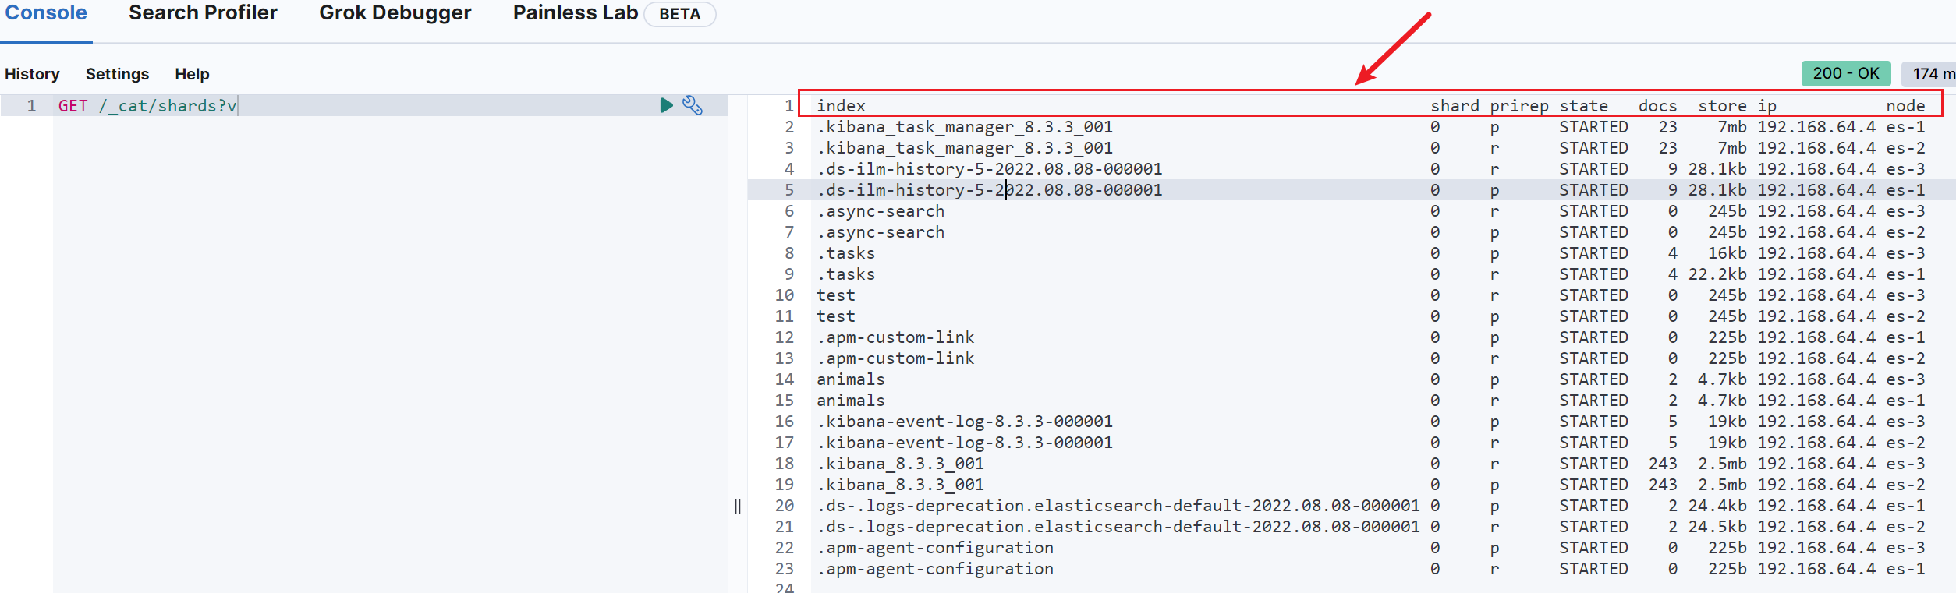The width and height of the screenshot is (1956, 593).
Task: Click the 24.5kb store value
Action: [1717, 527]
